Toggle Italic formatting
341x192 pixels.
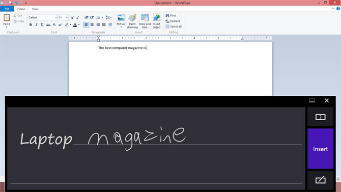36,25
